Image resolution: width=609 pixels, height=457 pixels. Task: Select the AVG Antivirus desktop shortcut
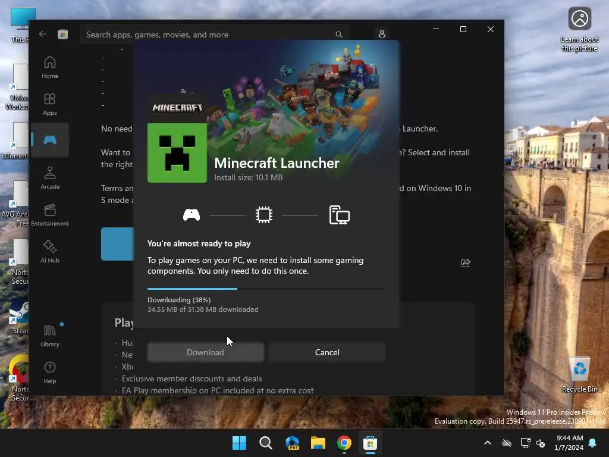pos(15,204)
